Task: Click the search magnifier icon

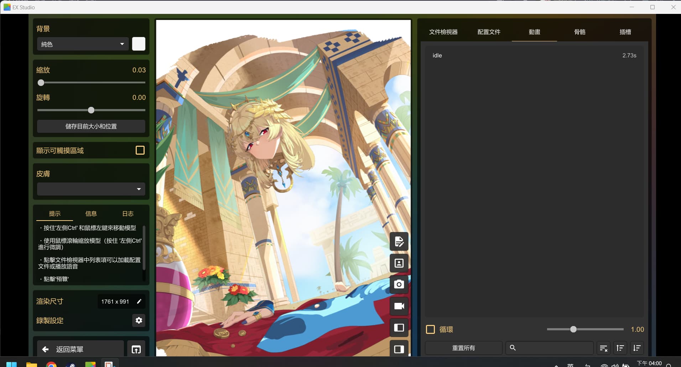Action: click(x=513, y=348)
